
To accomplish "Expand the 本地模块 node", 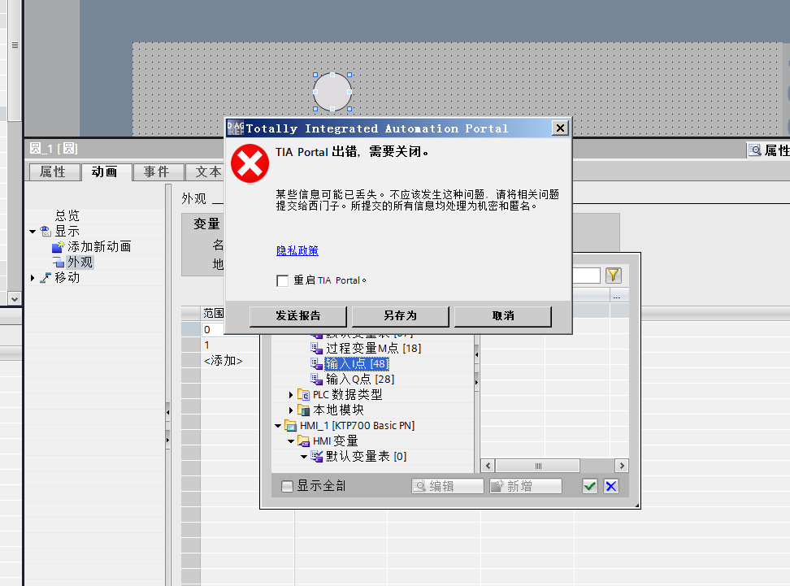I will click(x=291, y=410).
